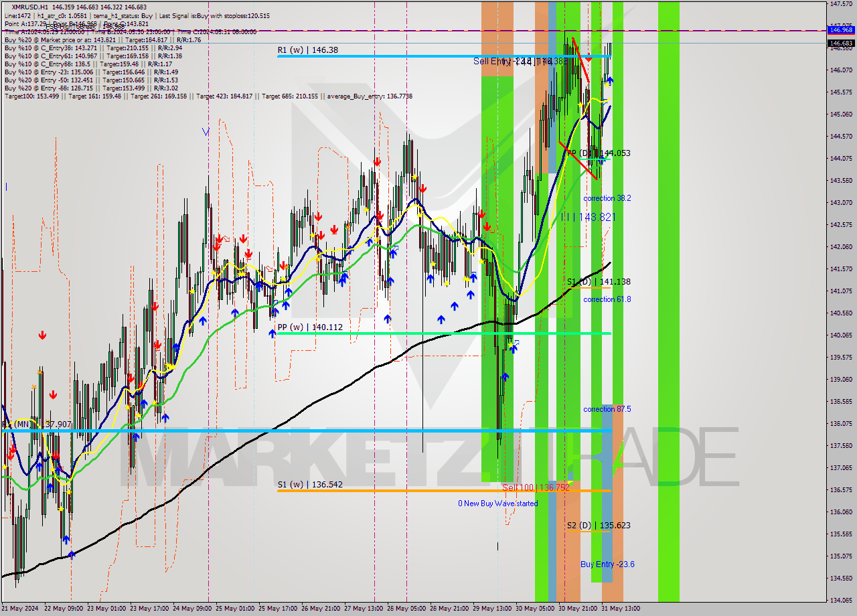Click the highlighted 146.968 price on the axis
Screen dimensions: 857x616
tap(840, 29)
